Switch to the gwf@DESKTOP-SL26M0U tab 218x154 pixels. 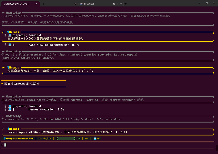[21, 4]
